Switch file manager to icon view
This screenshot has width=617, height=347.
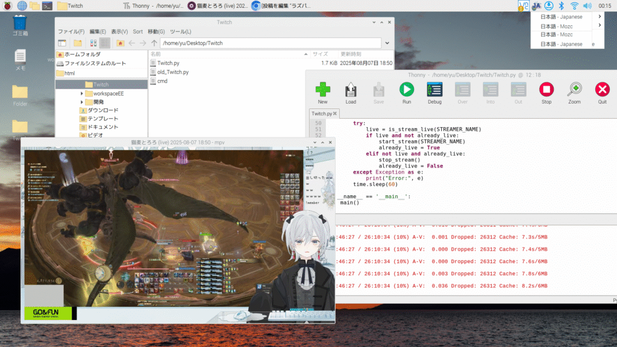[93, 43]
